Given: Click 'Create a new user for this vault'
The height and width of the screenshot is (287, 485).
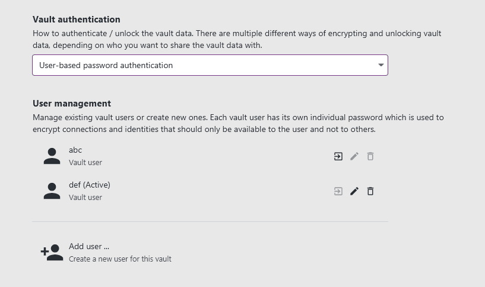Looking at the screenshot, I should coord(120,259).
